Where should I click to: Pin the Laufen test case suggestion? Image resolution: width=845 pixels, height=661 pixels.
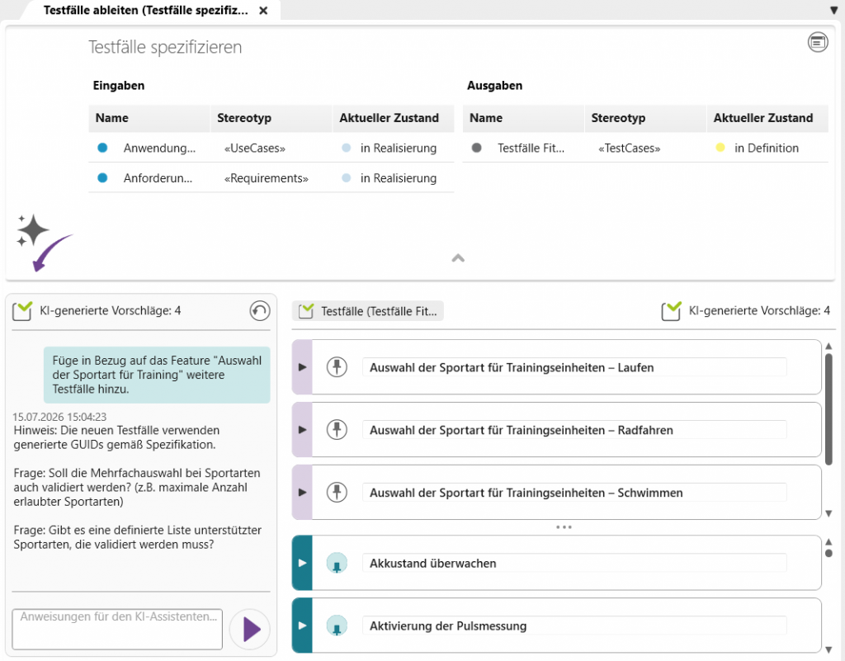[x=337, y=367]
